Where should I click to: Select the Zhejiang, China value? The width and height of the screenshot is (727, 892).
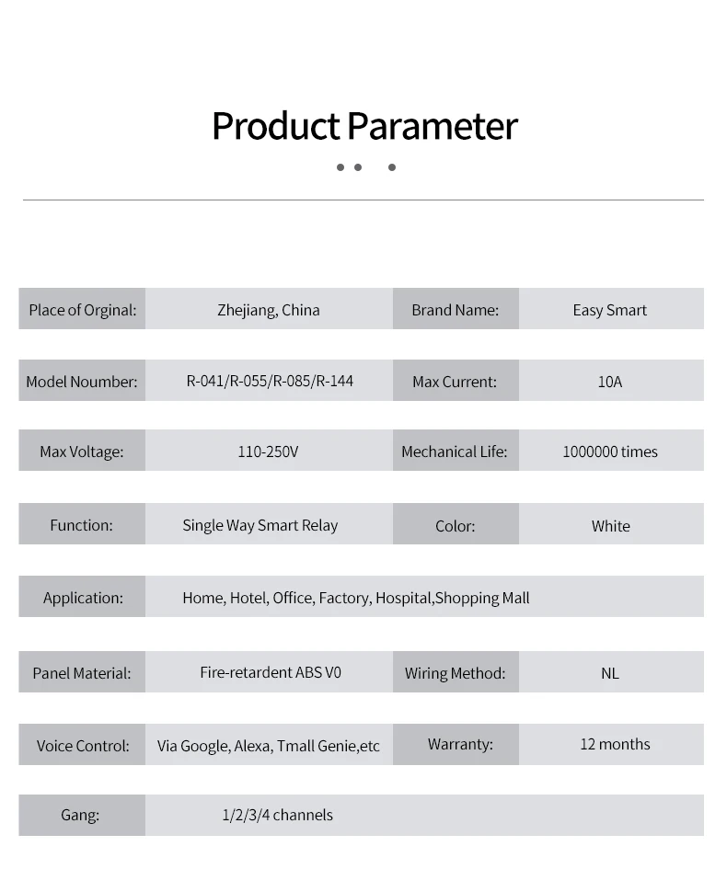click(269, 310)
